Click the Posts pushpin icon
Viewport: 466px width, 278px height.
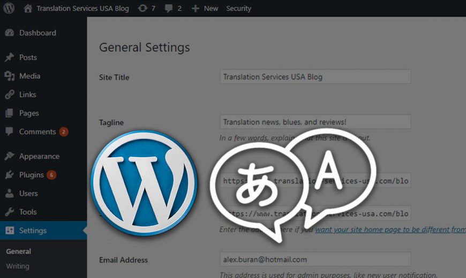click(10, 58)
